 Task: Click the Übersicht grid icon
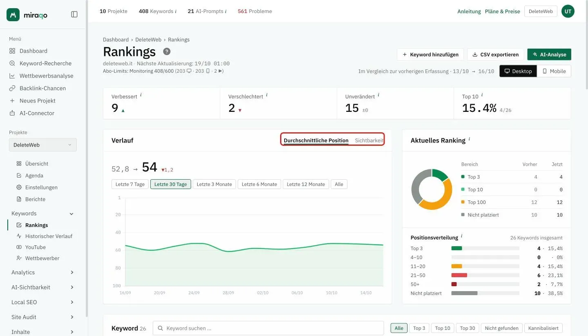(19, 164)
